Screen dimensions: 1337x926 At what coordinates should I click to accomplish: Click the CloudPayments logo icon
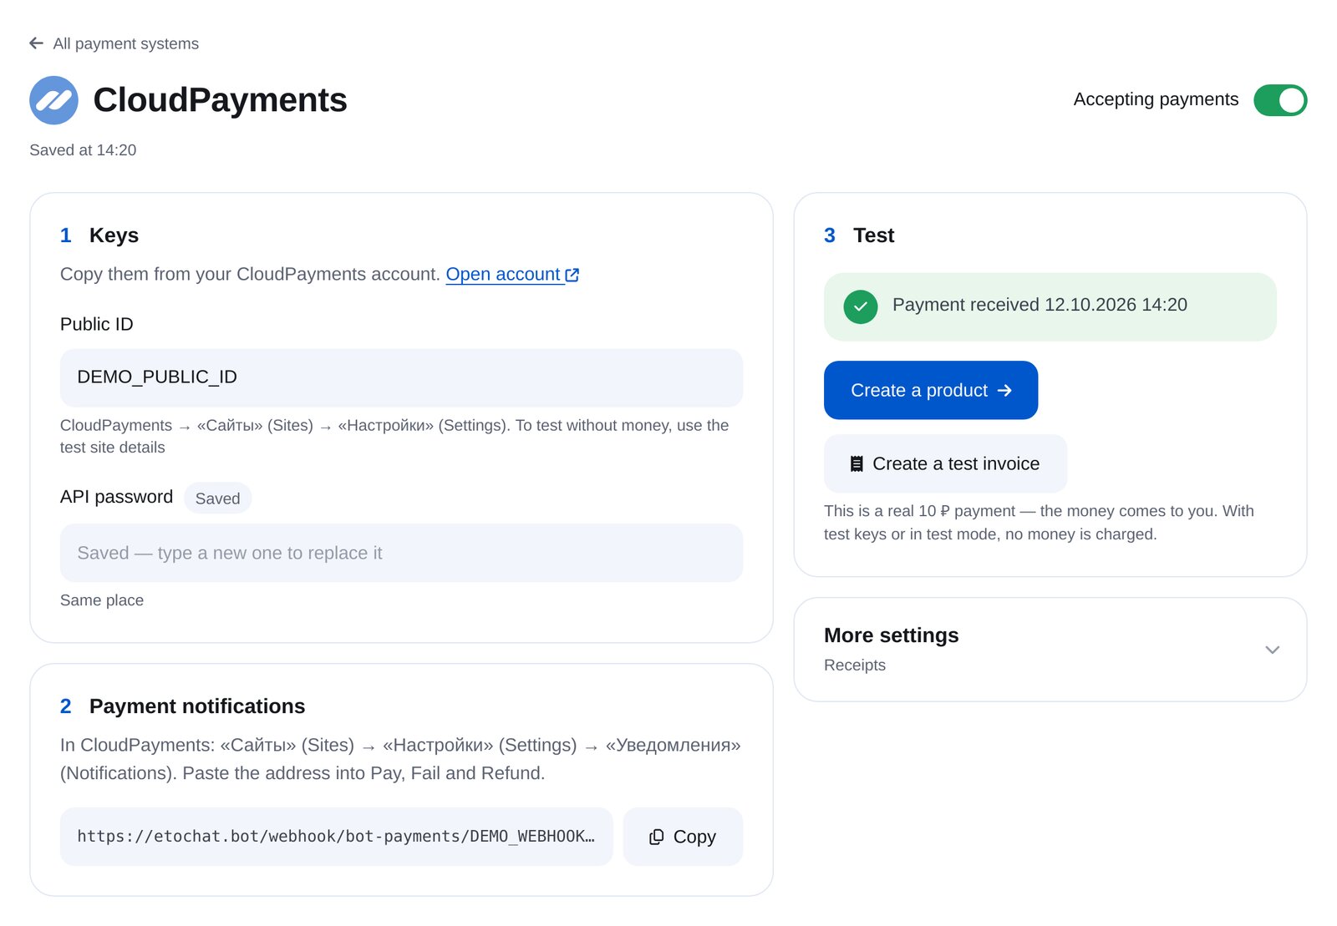tap(53, 100)
